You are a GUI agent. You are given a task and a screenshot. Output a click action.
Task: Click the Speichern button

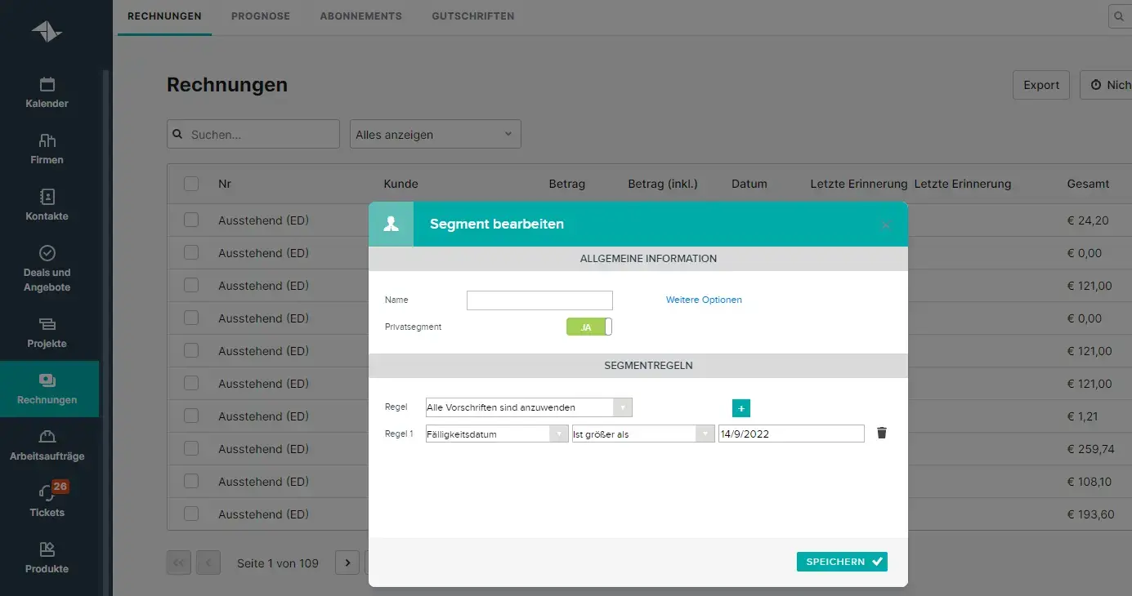842,562
